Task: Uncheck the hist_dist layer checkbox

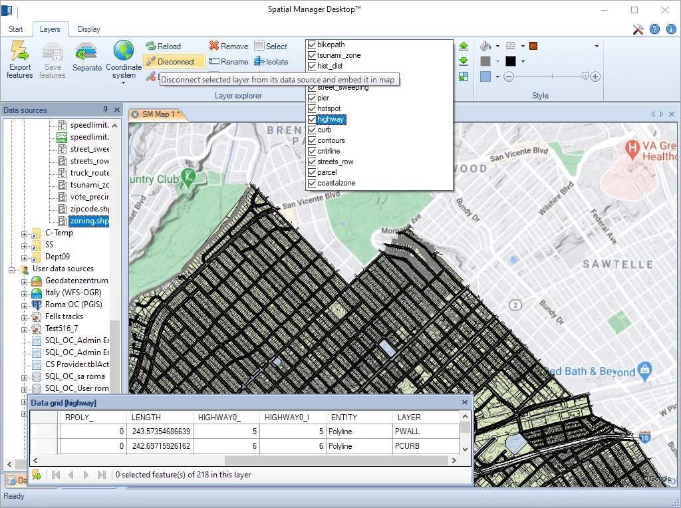Action: (x=312, y=66)
